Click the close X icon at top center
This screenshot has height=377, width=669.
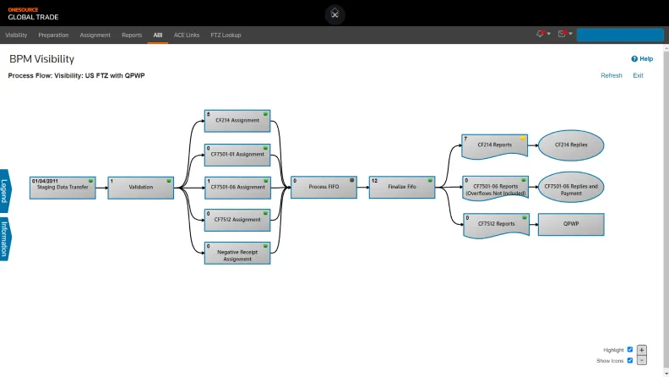pyautogui.click(x=335, y=14)
